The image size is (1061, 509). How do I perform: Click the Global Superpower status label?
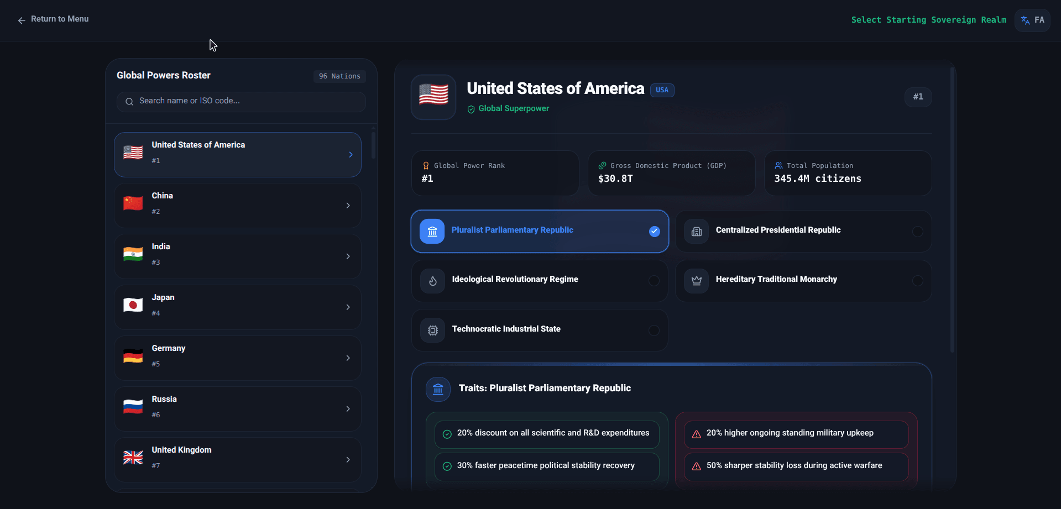(x=514, y=109)
